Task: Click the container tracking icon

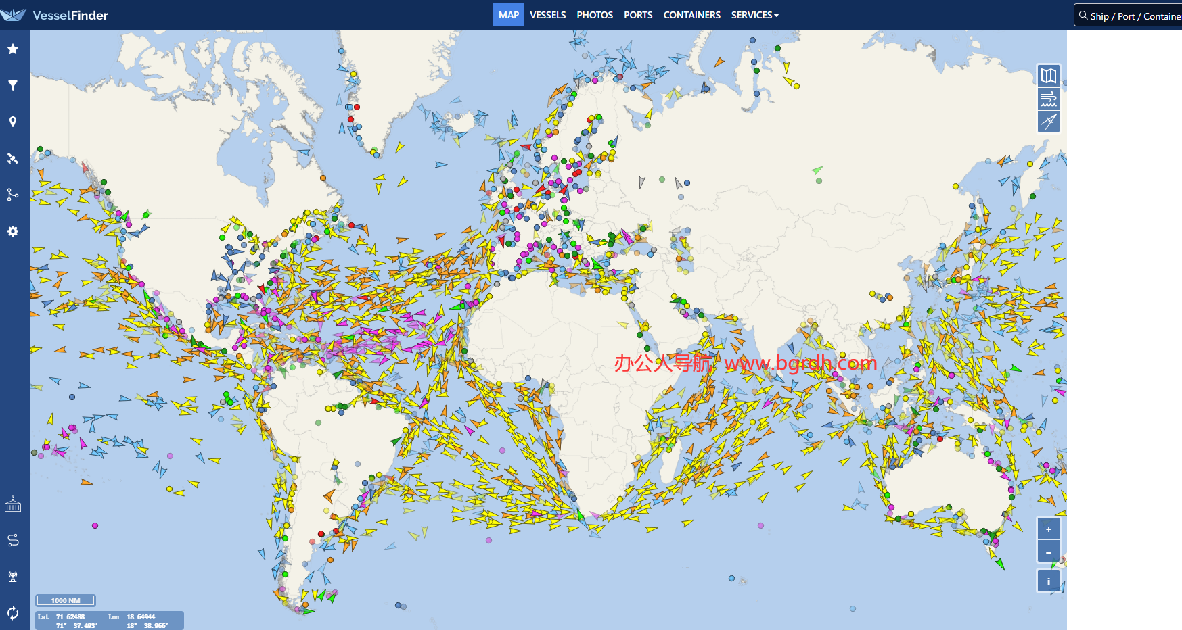Action: [x=13, y=504]
